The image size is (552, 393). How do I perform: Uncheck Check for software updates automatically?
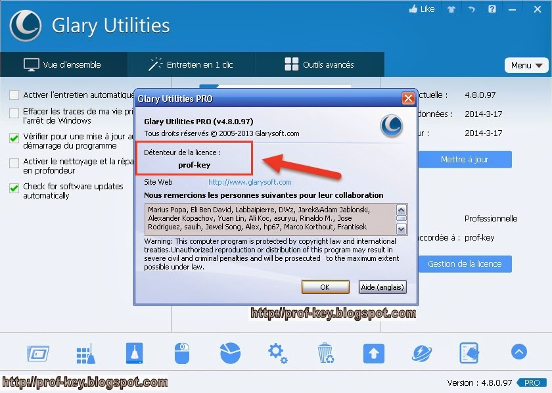(14, 188)
